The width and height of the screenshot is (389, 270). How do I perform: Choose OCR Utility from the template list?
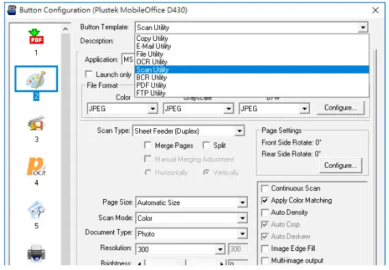pos(252,62)
